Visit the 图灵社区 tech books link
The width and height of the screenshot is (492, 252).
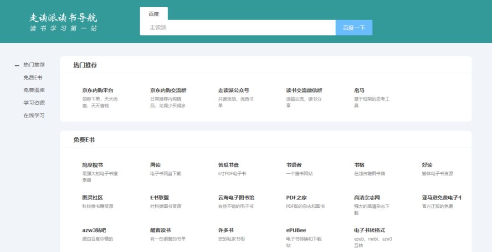click(92, 198)
